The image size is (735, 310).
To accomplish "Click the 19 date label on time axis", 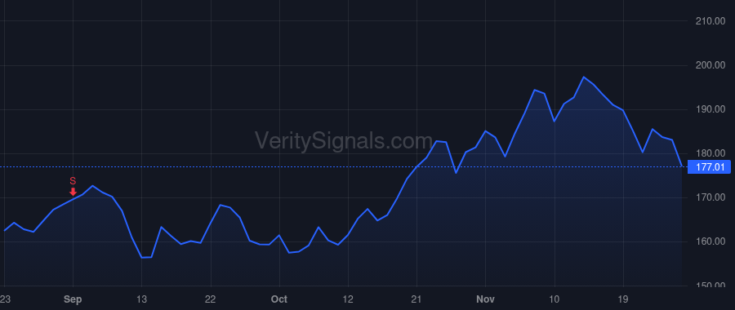I will click(623, 299).
